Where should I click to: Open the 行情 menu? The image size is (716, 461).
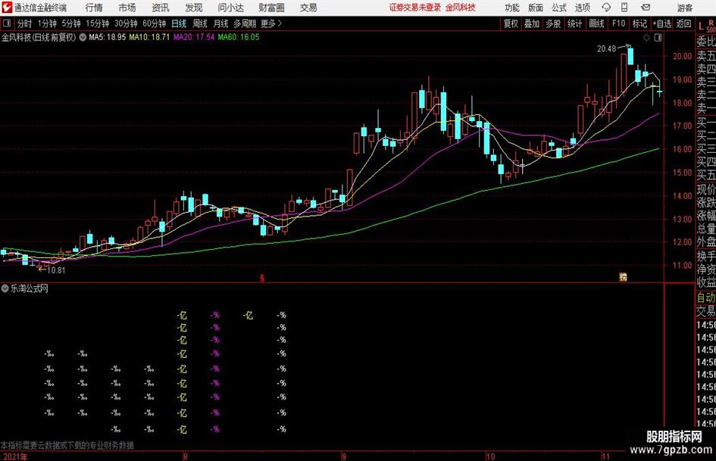click(94, 8)
